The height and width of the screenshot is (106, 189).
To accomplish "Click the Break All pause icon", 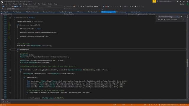I will tap(104, 6).
